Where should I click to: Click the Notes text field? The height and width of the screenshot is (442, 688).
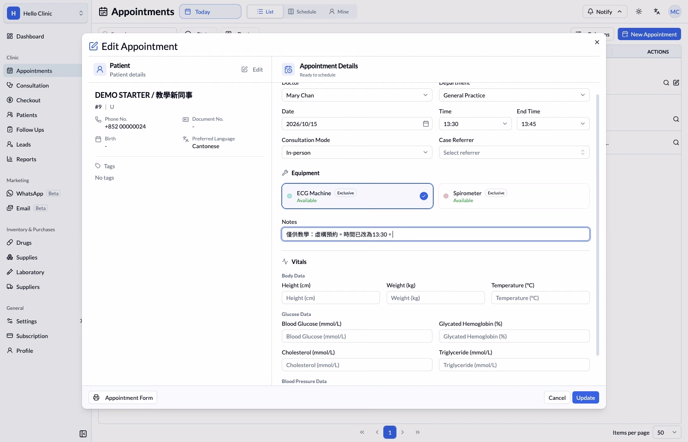click(x=436, y=234)
